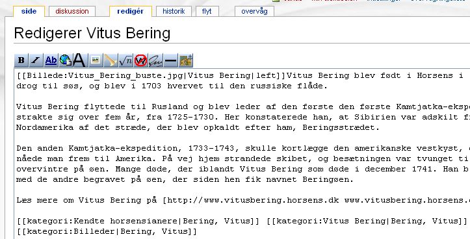Click the overvåg tab

(254, 12)
